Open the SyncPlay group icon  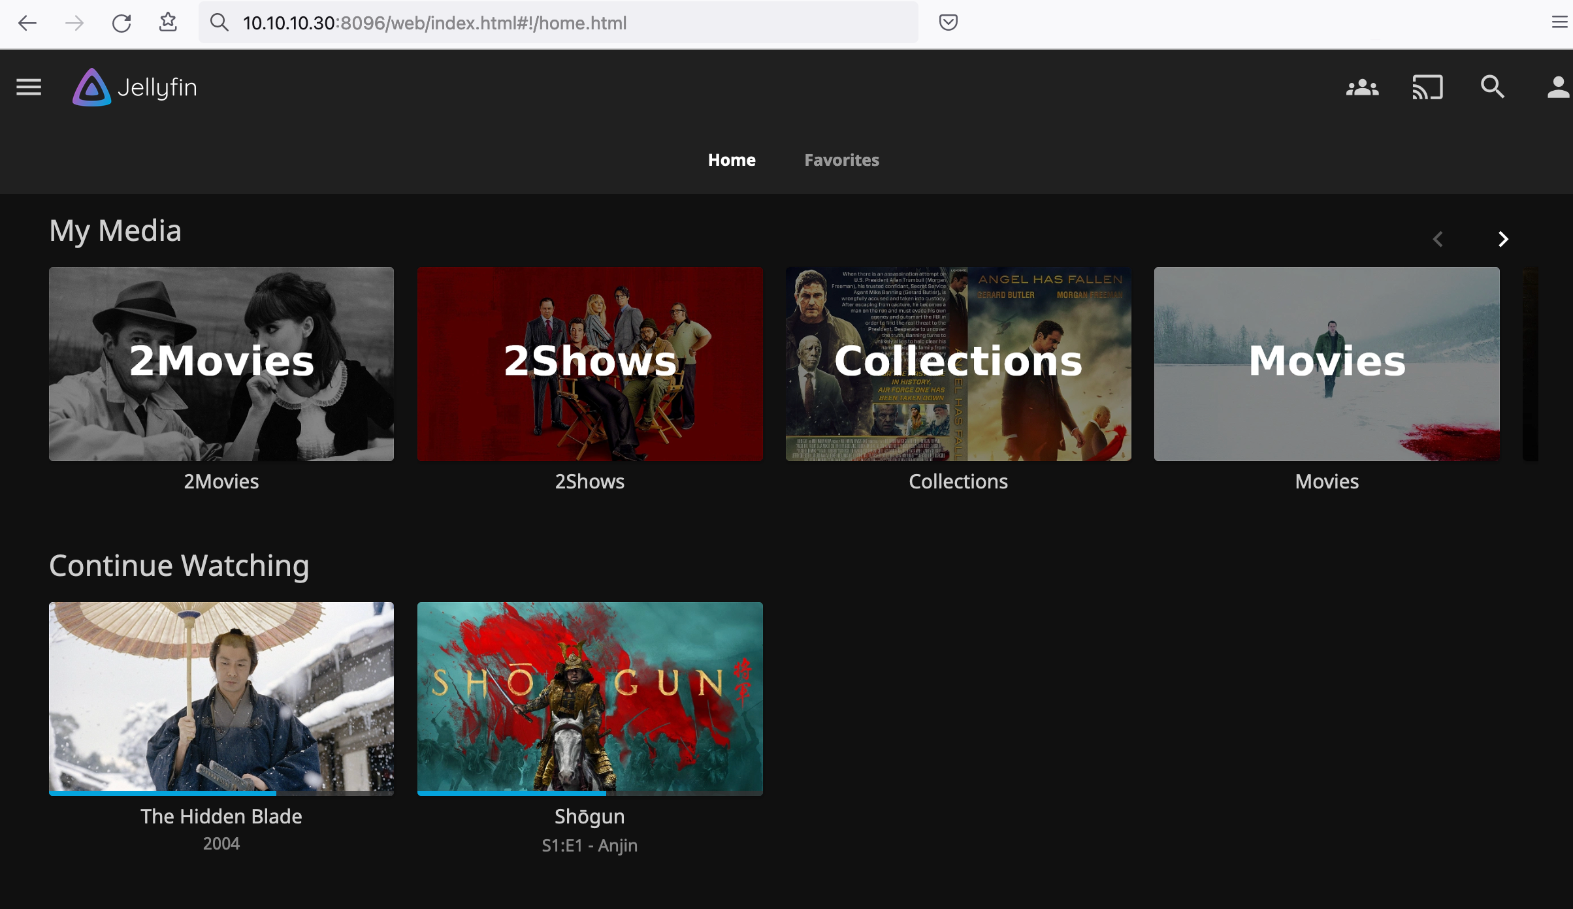click(x=1362, y=88)
